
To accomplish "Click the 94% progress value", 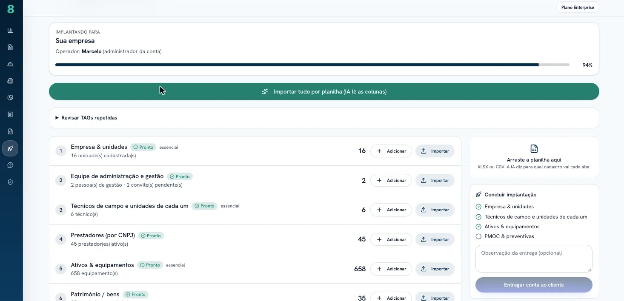I will 587,65.
